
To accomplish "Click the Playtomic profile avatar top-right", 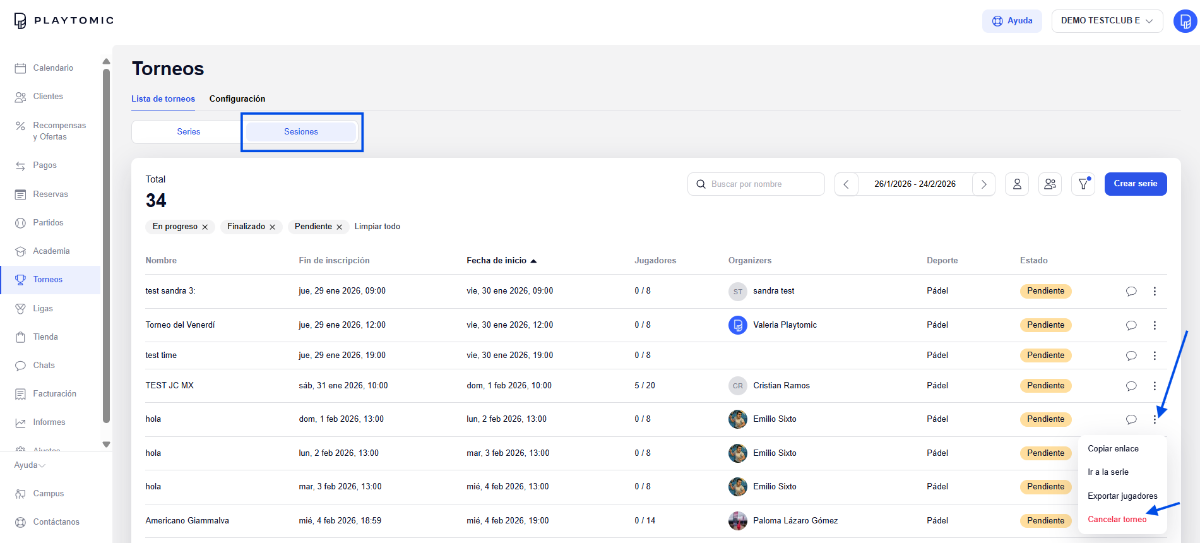I will (1185, 21).
